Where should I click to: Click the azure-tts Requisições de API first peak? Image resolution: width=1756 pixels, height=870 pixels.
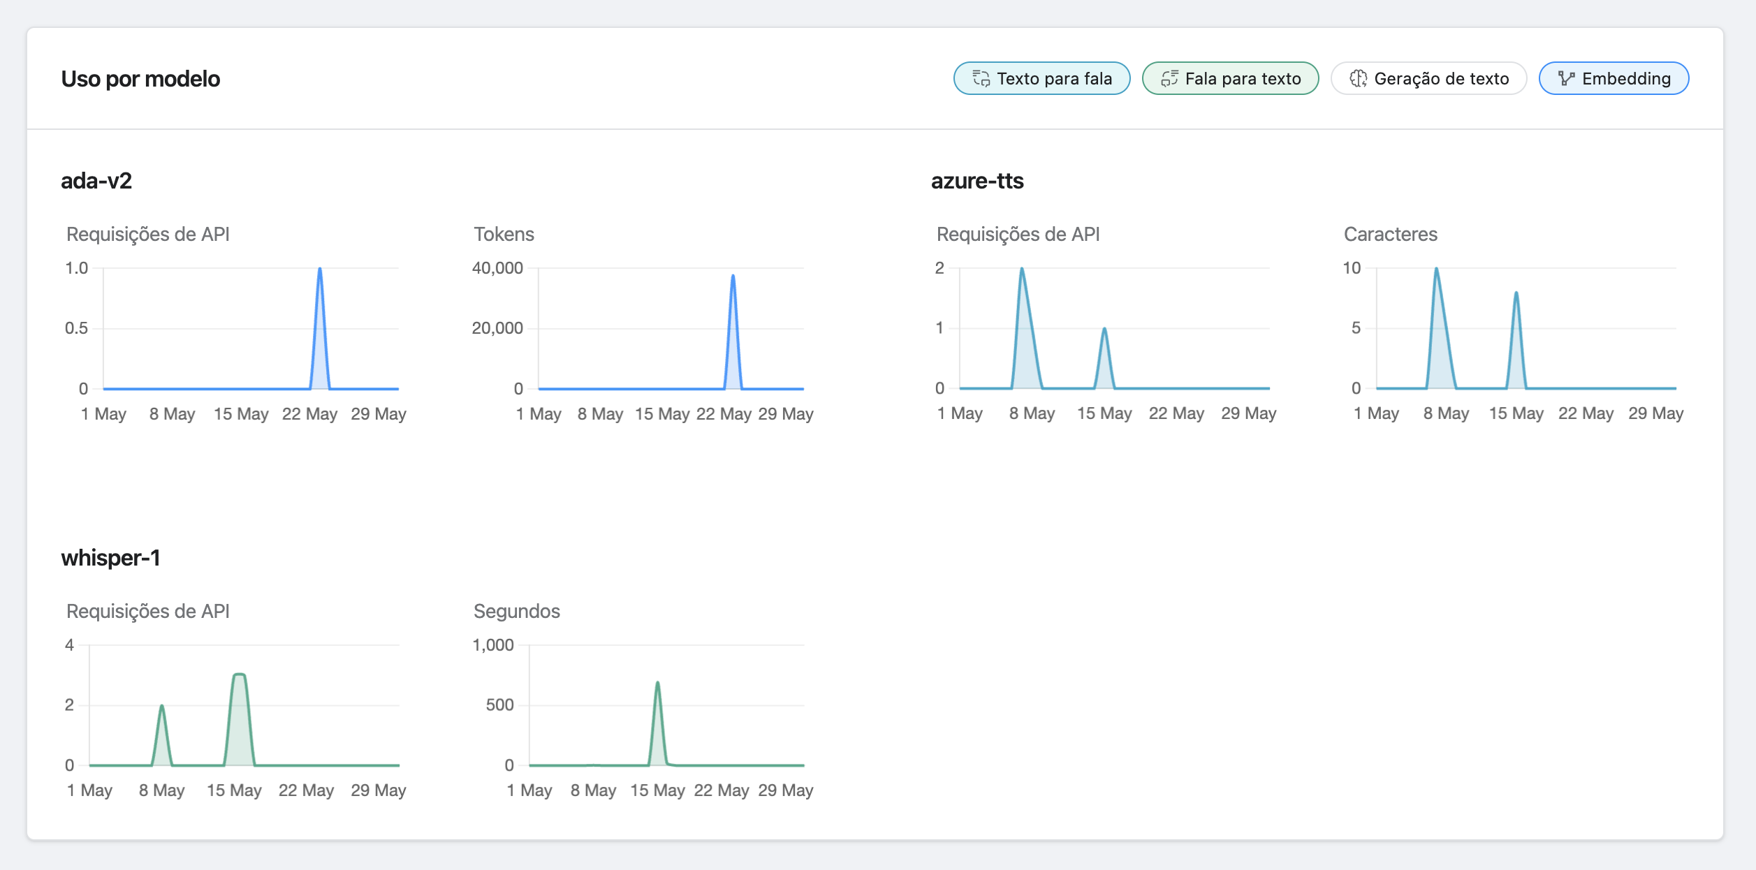(1022, 269)
